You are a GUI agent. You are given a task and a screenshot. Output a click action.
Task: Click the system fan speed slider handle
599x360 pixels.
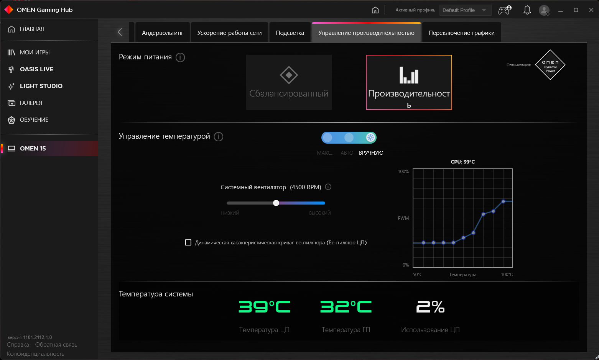[276, 203]
